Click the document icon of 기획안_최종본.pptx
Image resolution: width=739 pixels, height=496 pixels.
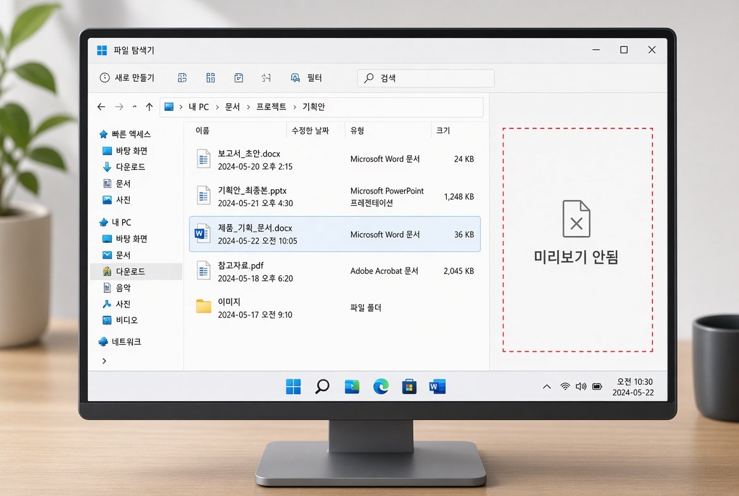tap(203, 195)
